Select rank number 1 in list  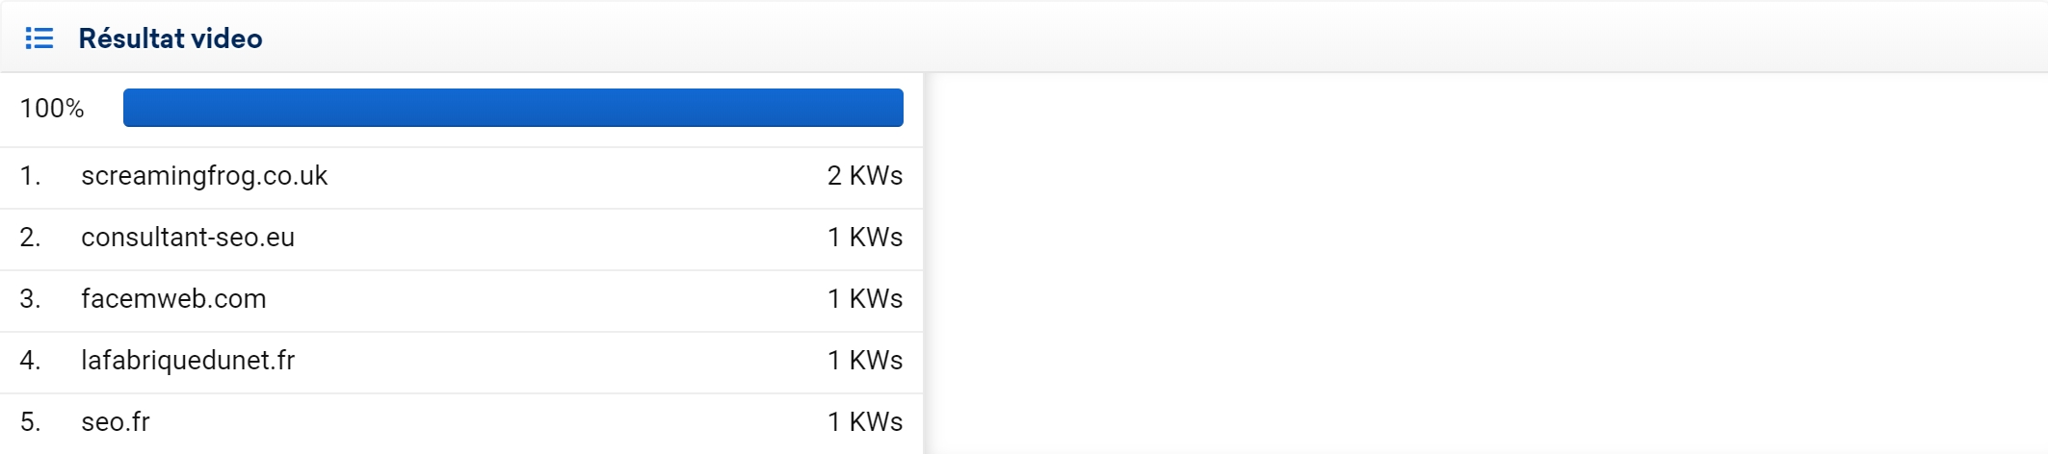click(31, 176)
